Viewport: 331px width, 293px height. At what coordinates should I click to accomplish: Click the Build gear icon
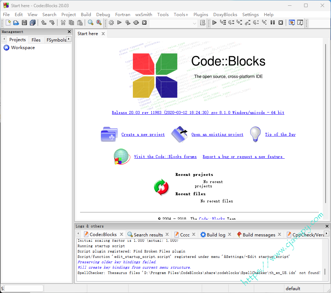tap(111, 23)
